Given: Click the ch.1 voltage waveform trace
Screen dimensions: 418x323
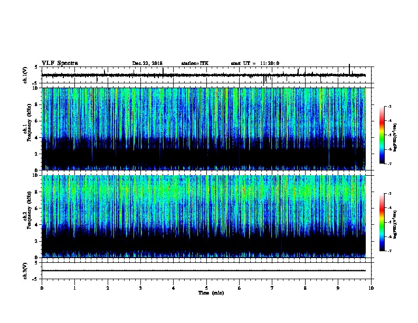Looking at the screenshot, I should [x=204, y=75].
